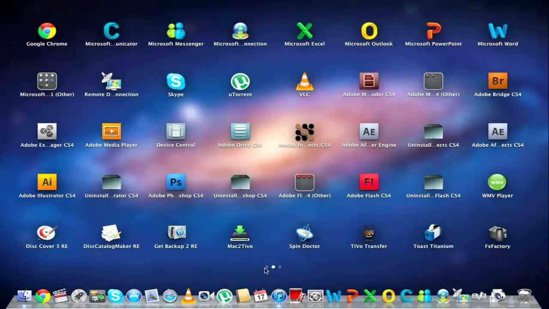Open FxFactory
The height and width of the screenshot is (309, 549).
pyautogui.click(x=498, y=233)
